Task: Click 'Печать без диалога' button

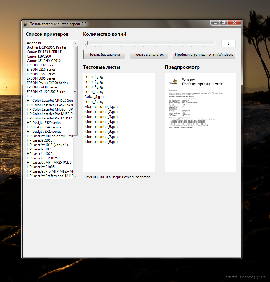Action: click(104, 55)
